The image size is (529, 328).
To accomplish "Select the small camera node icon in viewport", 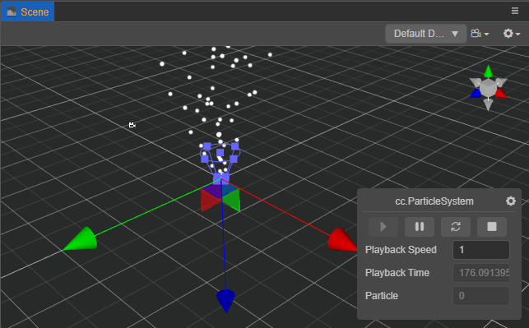I will pos(132,125).
